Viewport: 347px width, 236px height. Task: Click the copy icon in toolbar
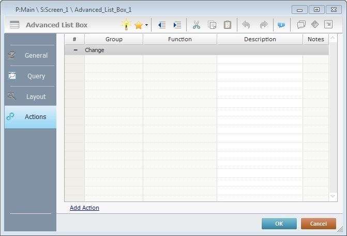coord(212,25)
